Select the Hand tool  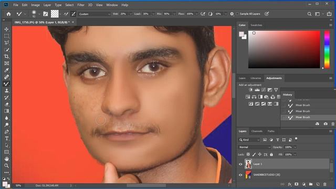tap(7, 159)
